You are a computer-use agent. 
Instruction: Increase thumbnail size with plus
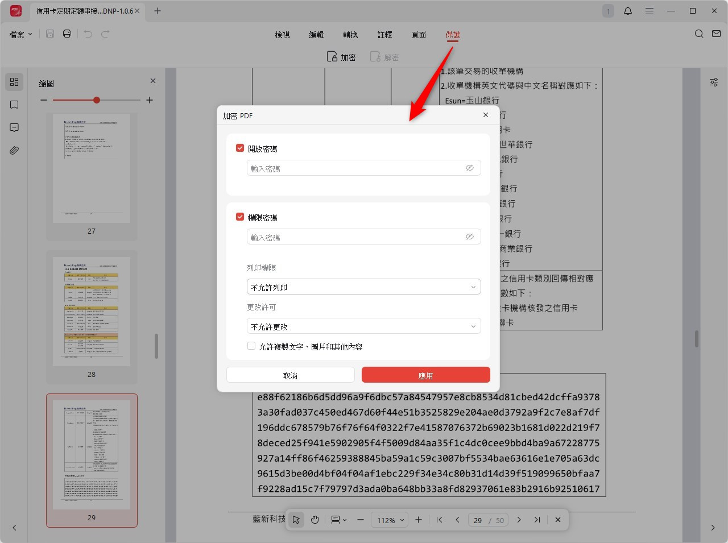(150, 100)
